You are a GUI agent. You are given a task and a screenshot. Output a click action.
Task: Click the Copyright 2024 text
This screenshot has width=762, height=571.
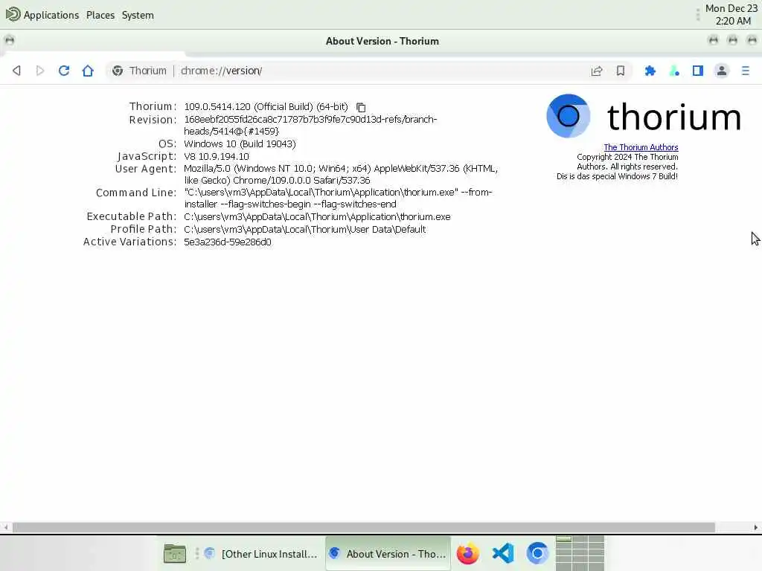(627, 161)
